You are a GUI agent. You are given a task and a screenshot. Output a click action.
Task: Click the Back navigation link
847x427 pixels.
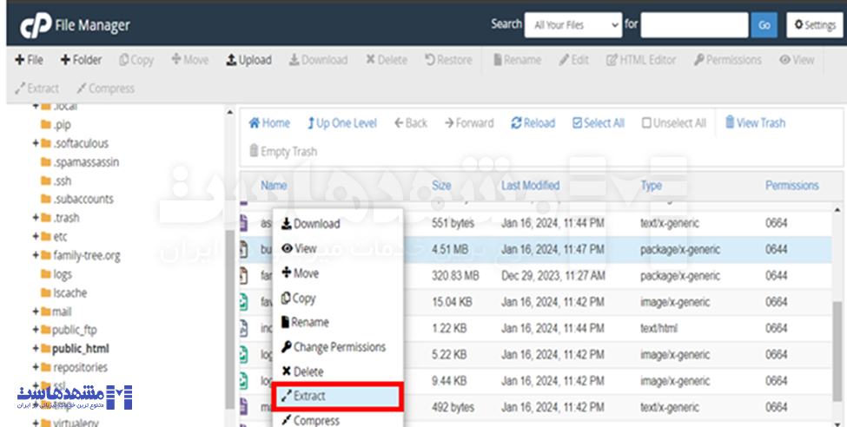[x=411, y=123]
